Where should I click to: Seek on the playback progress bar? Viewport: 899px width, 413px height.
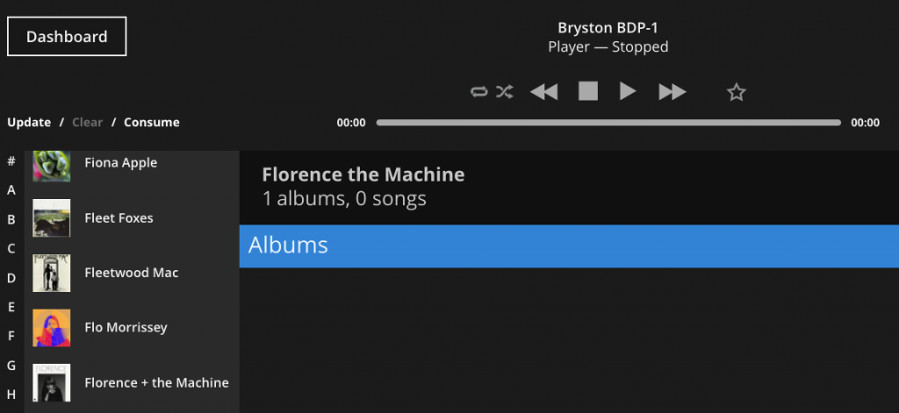point(608,123)
